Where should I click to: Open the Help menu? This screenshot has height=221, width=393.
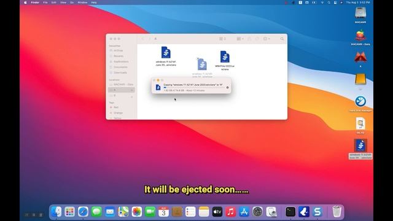[x=94, y=2]
